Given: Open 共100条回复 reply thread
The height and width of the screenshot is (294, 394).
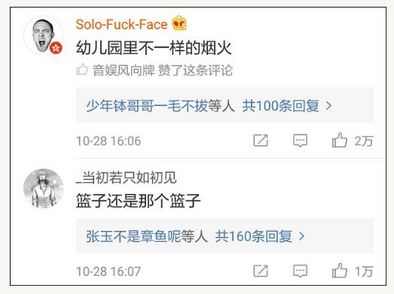Looking at the screenshot, I should 281,105.
